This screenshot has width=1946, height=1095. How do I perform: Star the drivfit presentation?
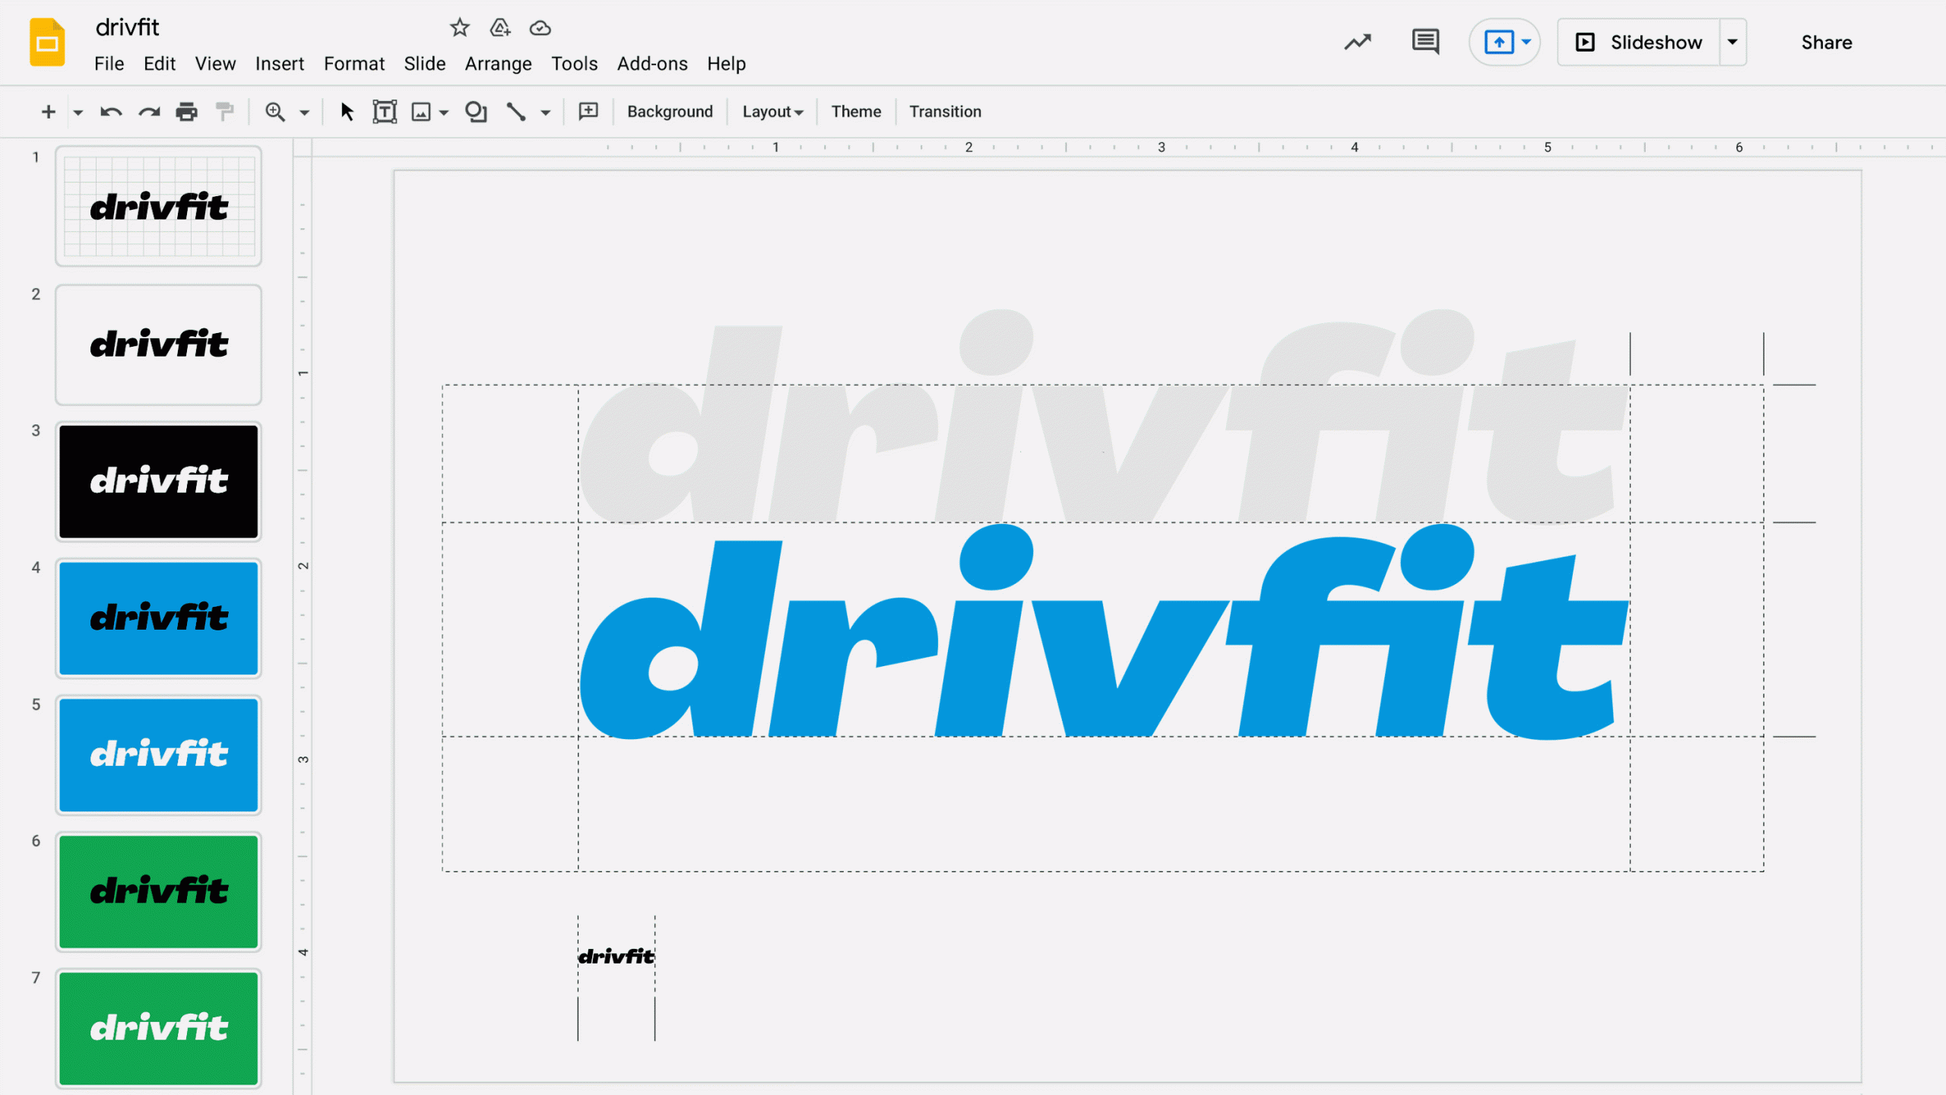[x=460, y=27]
